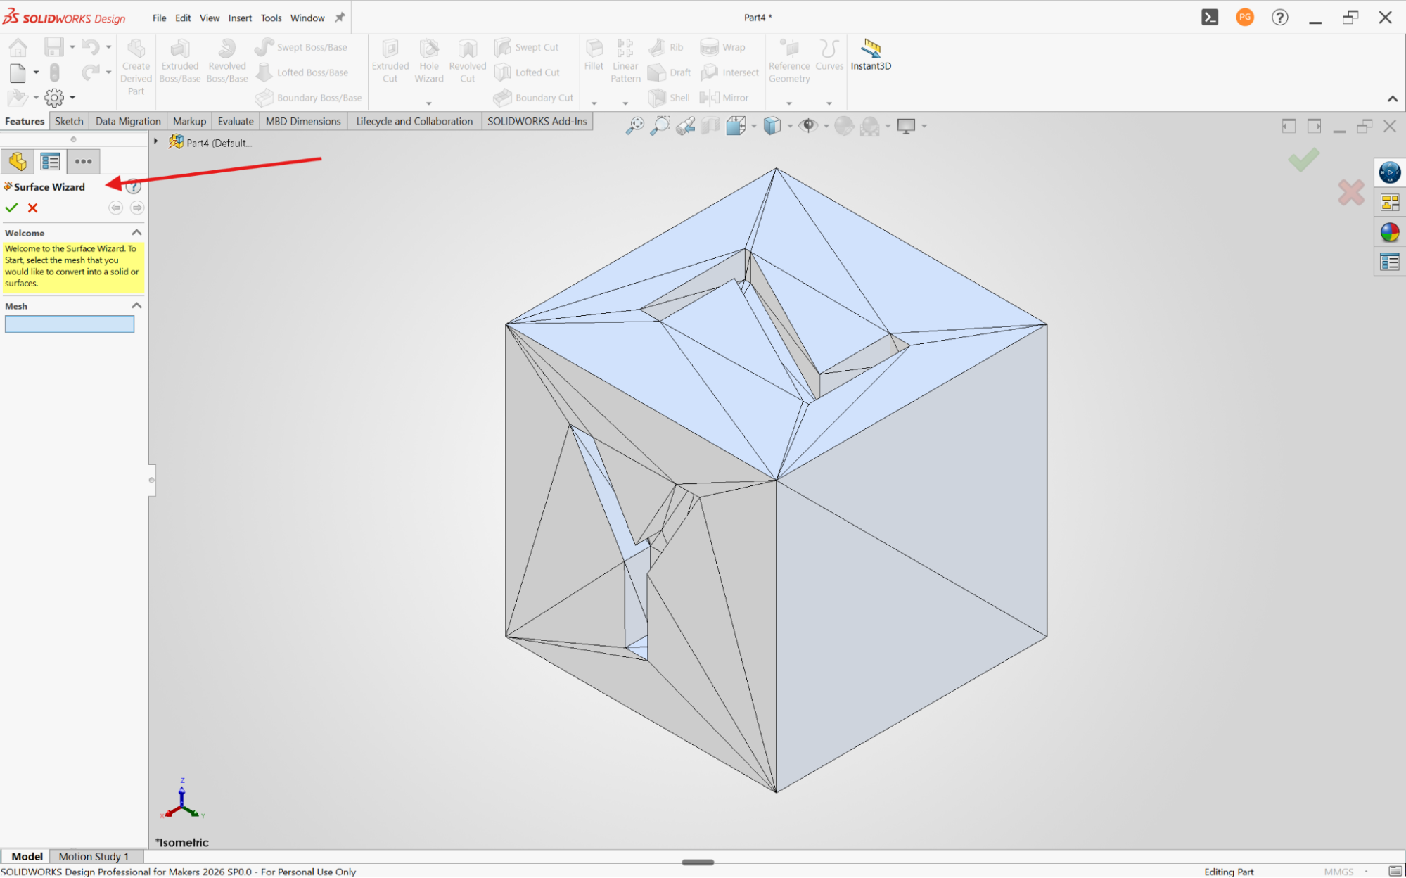Toggle the Hide/Show Items eye icon
The width and height of the screenshot is (1406, 878).
coord(808,126)
